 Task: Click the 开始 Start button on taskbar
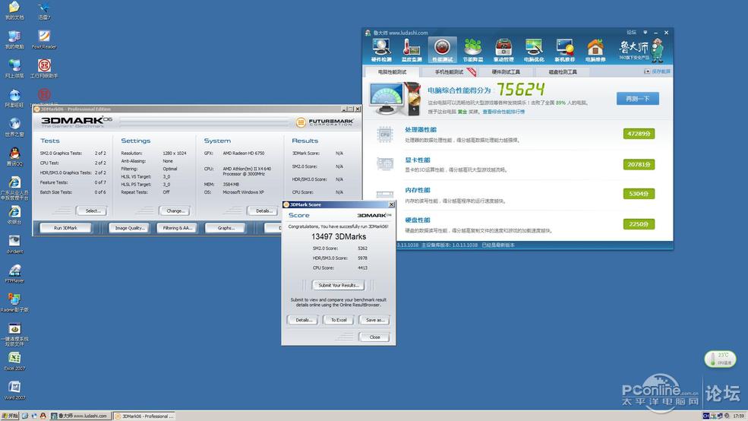(x=10, y=416)
